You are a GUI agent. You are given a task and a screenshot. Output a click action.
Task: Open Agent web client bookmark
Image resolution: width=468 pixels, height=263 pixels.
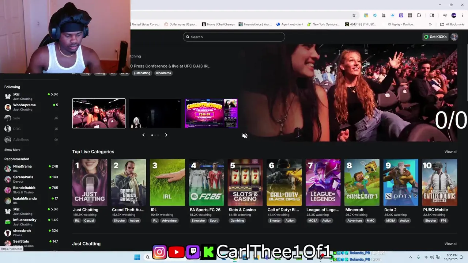click(290, 24)
